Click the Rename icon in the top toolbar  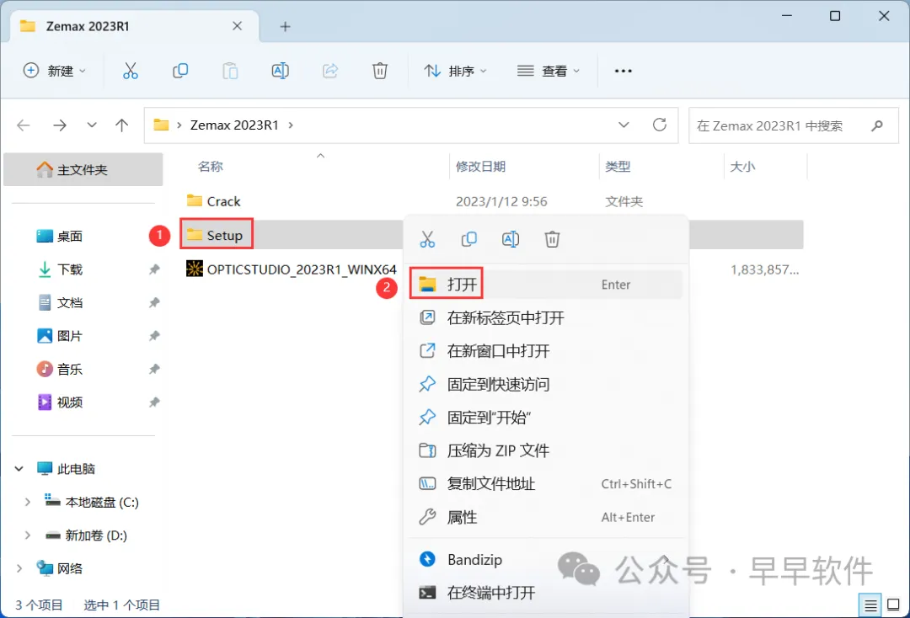(281, 71)
